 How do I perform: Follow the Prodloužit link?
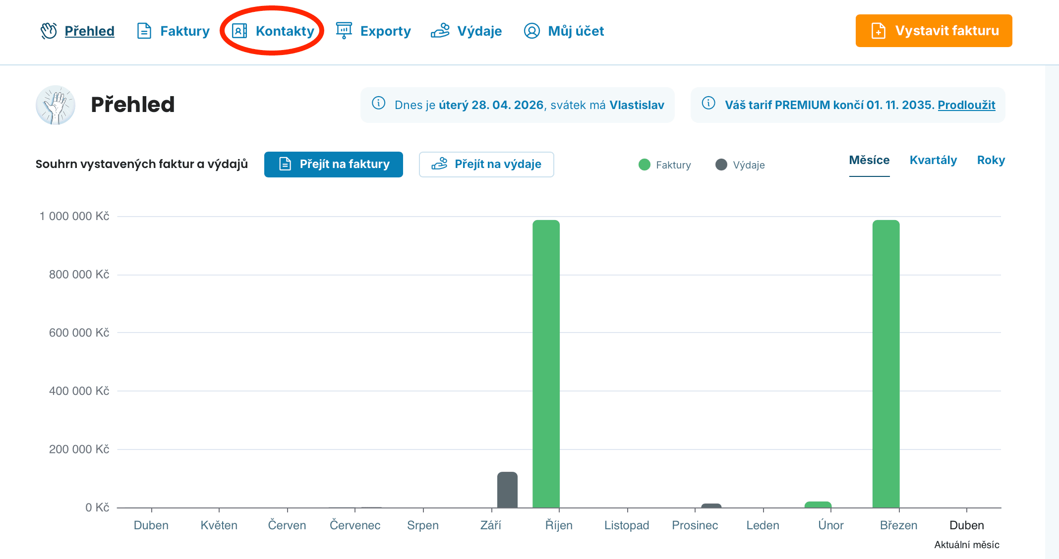click(x=967, y=105)
